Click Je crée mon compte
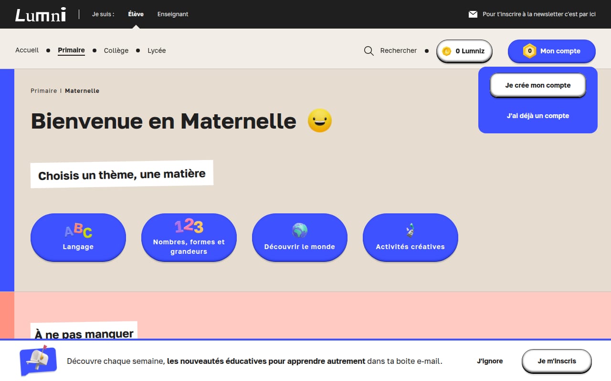The width and height of the screenshot is (611, 381). point(538,85)
